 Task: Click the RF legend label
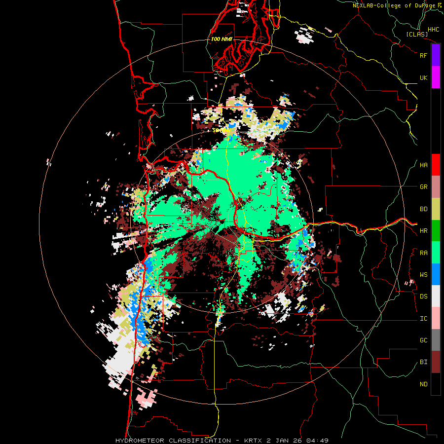424,55
